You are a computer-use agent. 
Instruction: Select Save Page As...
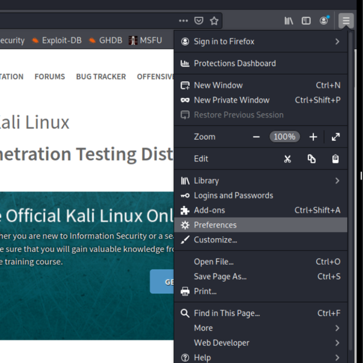tap(261, 277)
